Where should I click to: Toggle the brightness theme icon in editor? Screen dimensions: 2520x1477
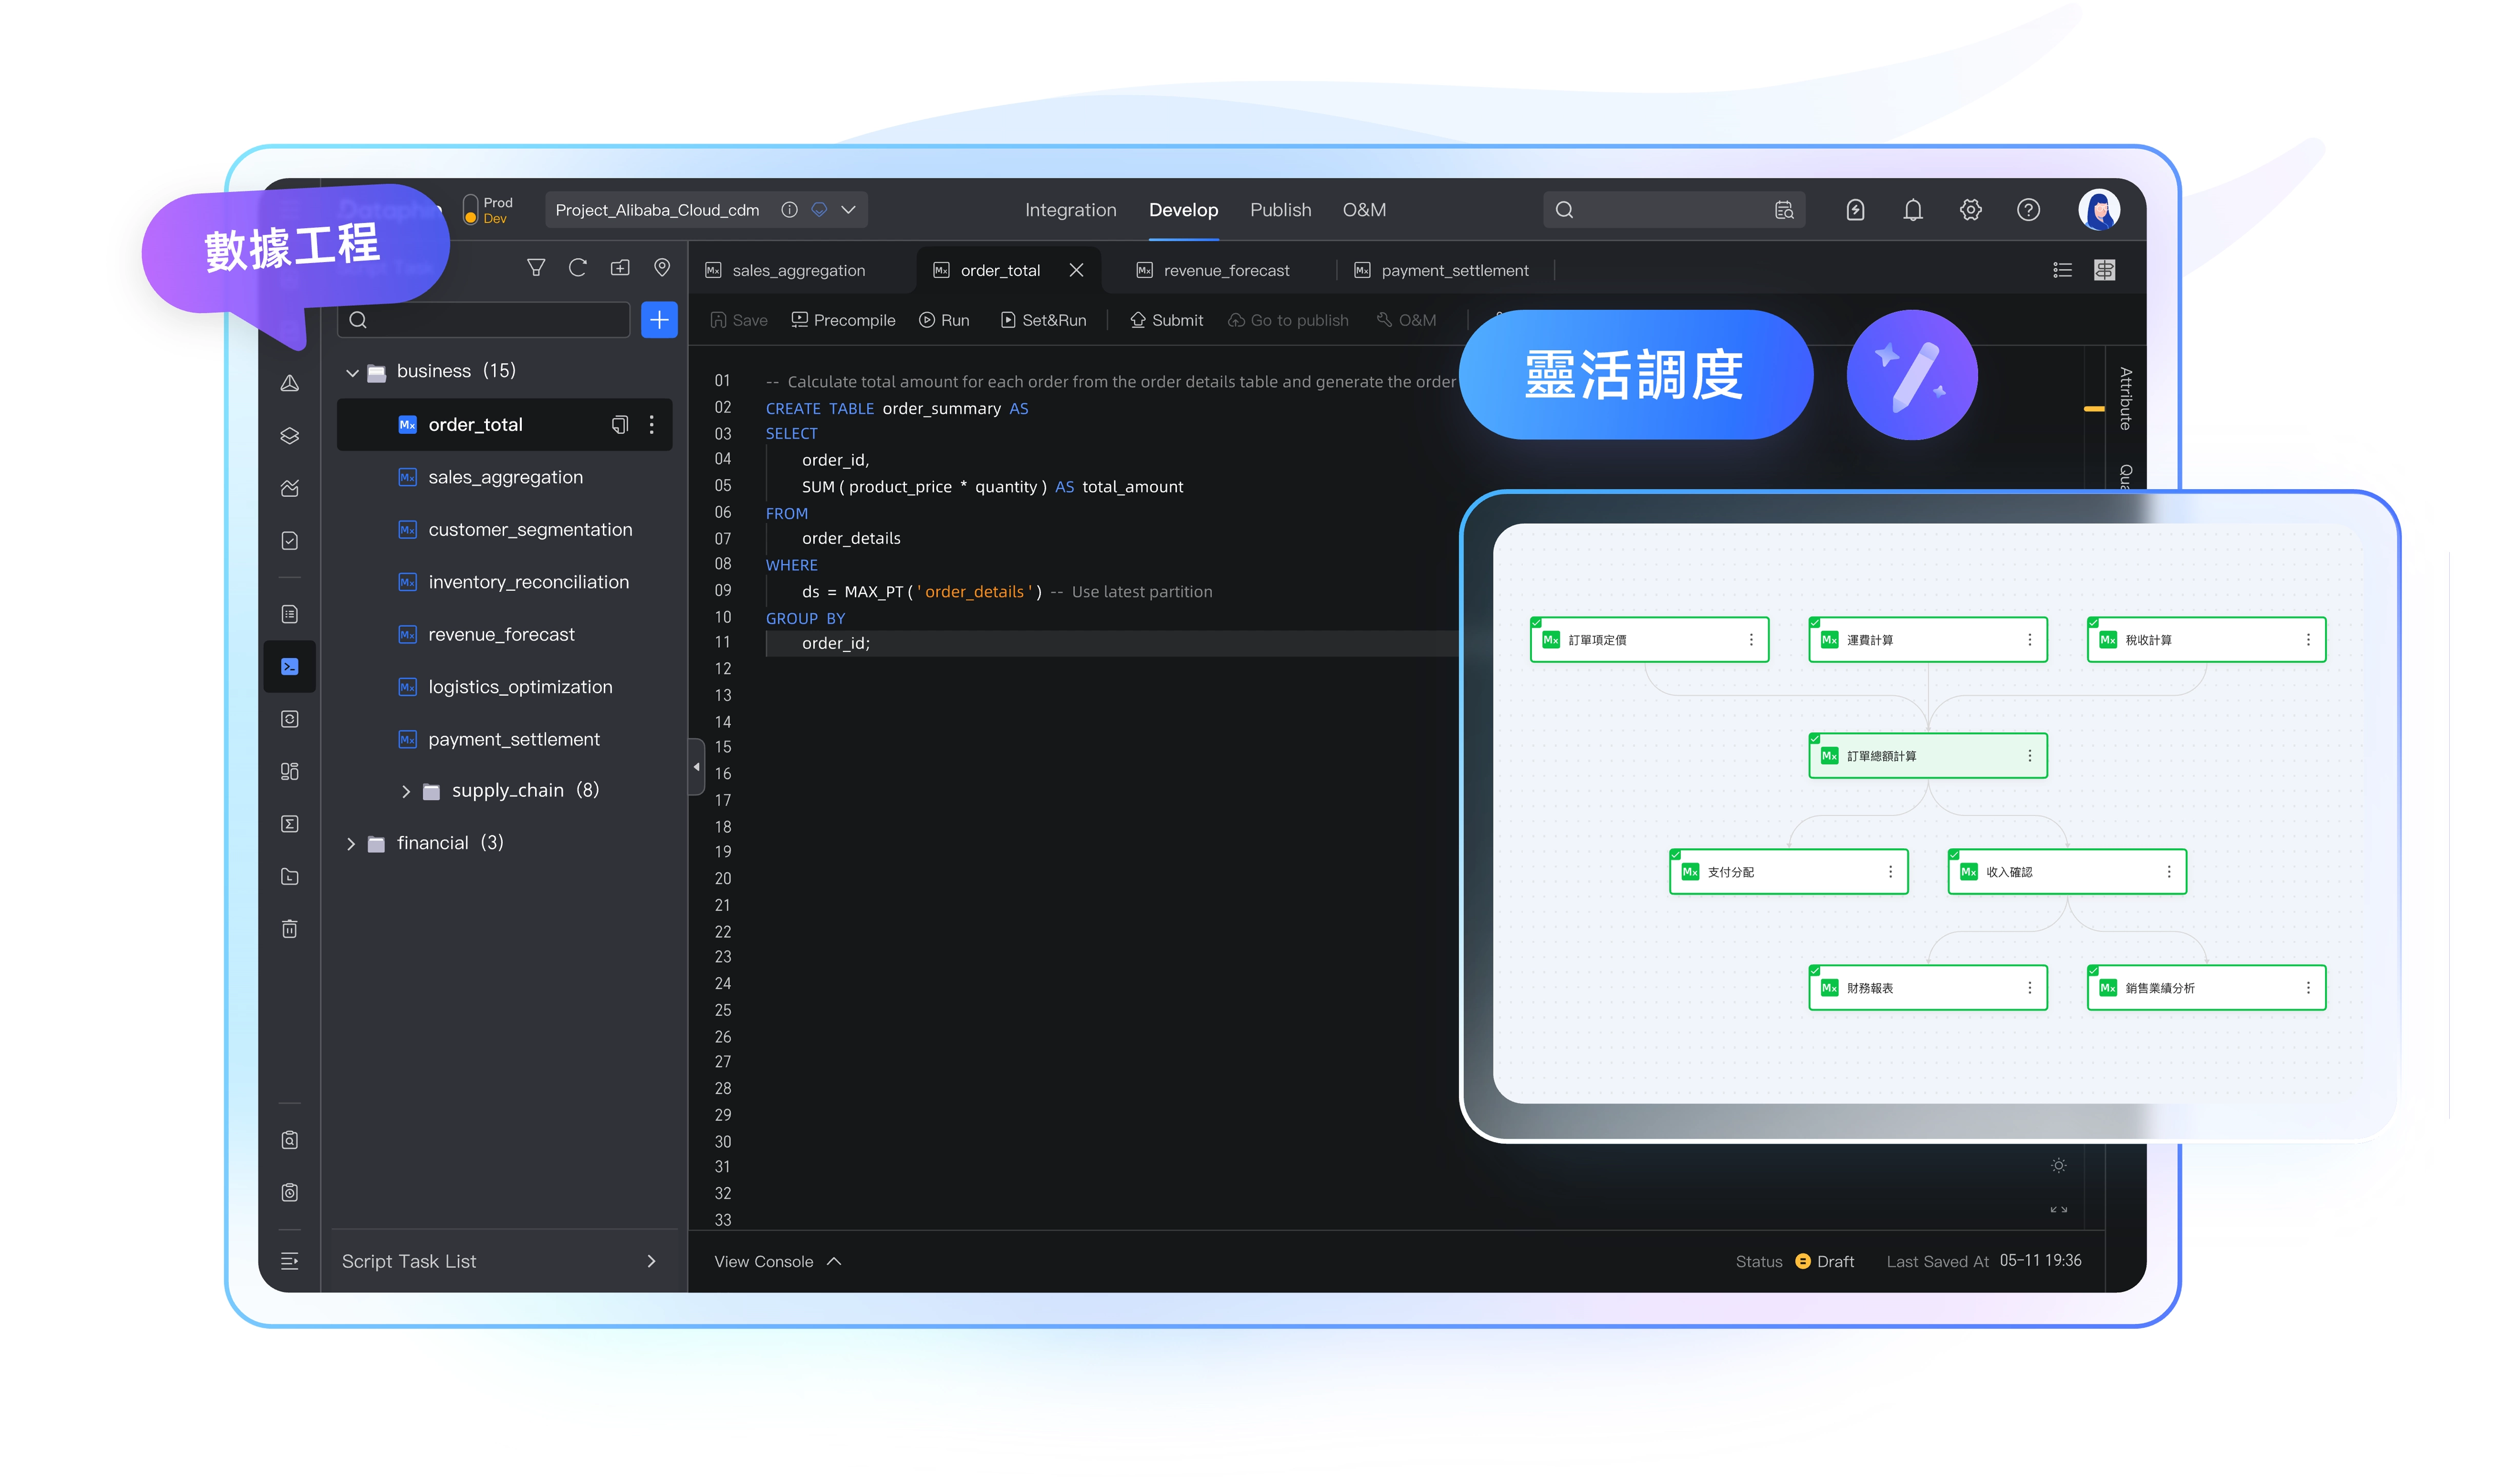2058,1165
